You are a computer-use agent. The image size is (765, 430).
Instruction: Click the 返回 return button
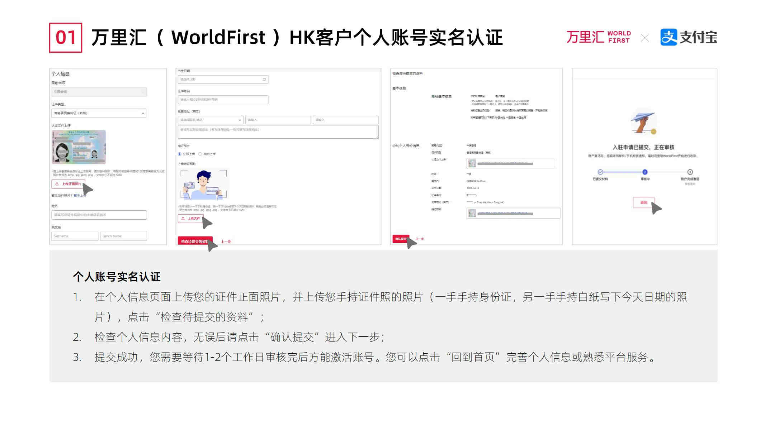644,202
